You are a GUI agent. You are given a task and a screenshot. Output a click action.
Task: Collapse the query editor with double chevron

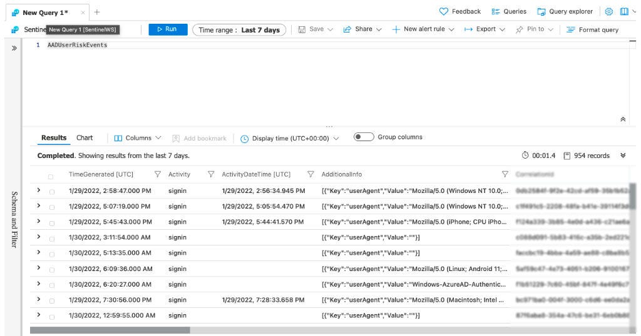click(x=623, y=119)
